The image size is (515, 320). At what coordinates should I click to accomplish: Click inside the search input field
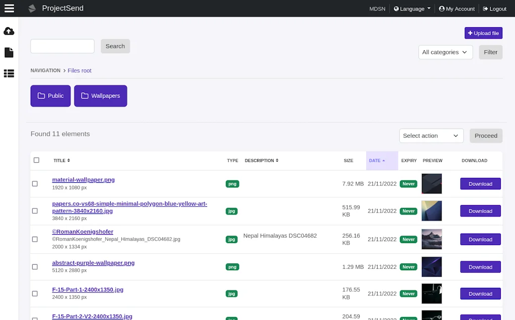[62, 46]
